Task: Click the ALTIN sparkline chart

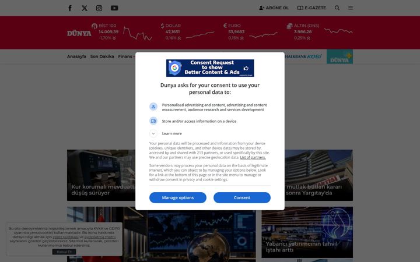Action: [338, 31]
